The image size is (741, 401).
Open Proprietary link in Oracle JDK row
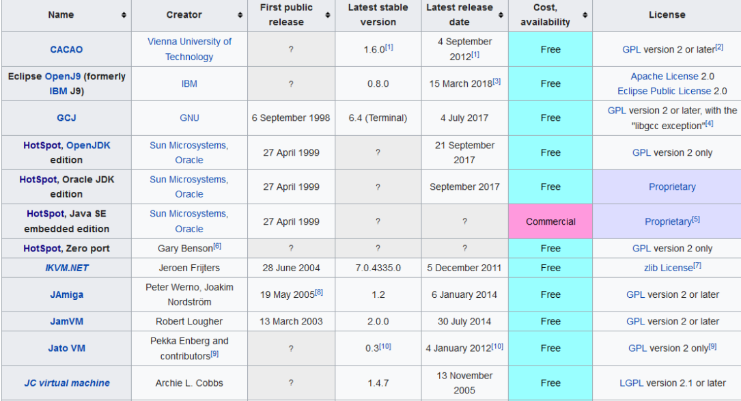pos(672,186)
